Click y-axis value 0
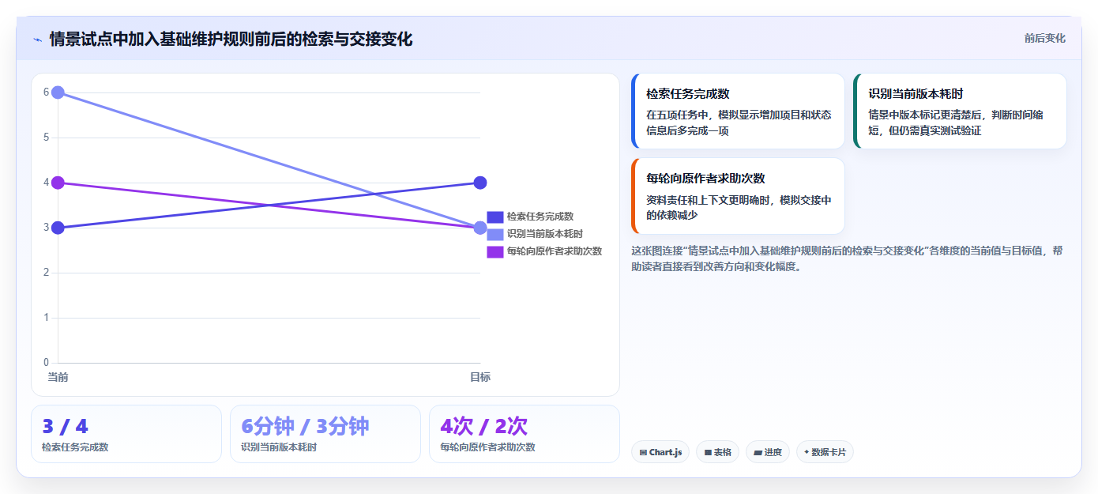Screen dimensions: 1098x494 pyautogui.click(x=46, y=363)
